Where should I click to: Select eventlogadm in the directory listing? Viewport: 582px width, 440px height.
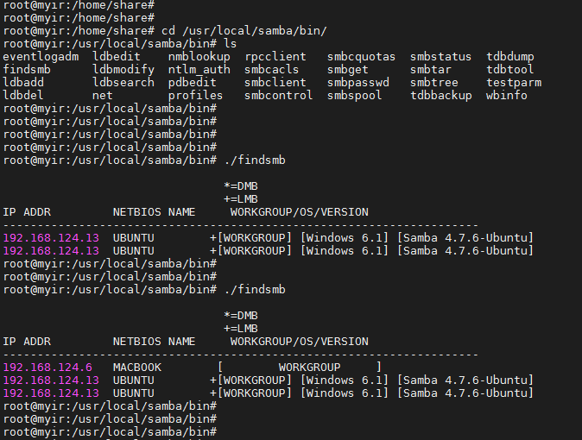pyautogui.click(x=41, y=57)
